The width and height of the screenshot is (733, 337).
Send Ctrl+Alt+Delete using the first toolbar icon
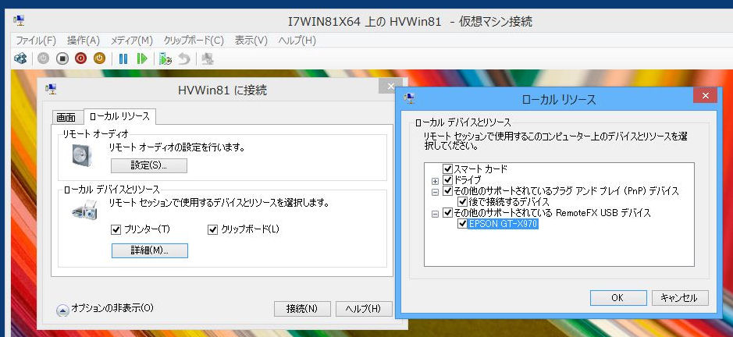(20, 59)
